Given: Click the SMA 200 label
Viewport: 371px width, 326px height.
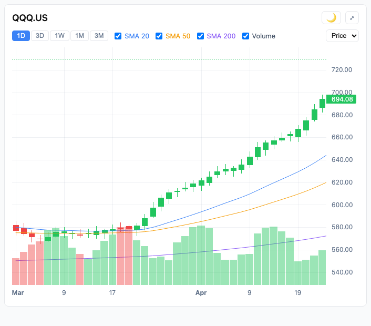Looking at the screenshot, I should pyautogui.click(x=221, y=36).
